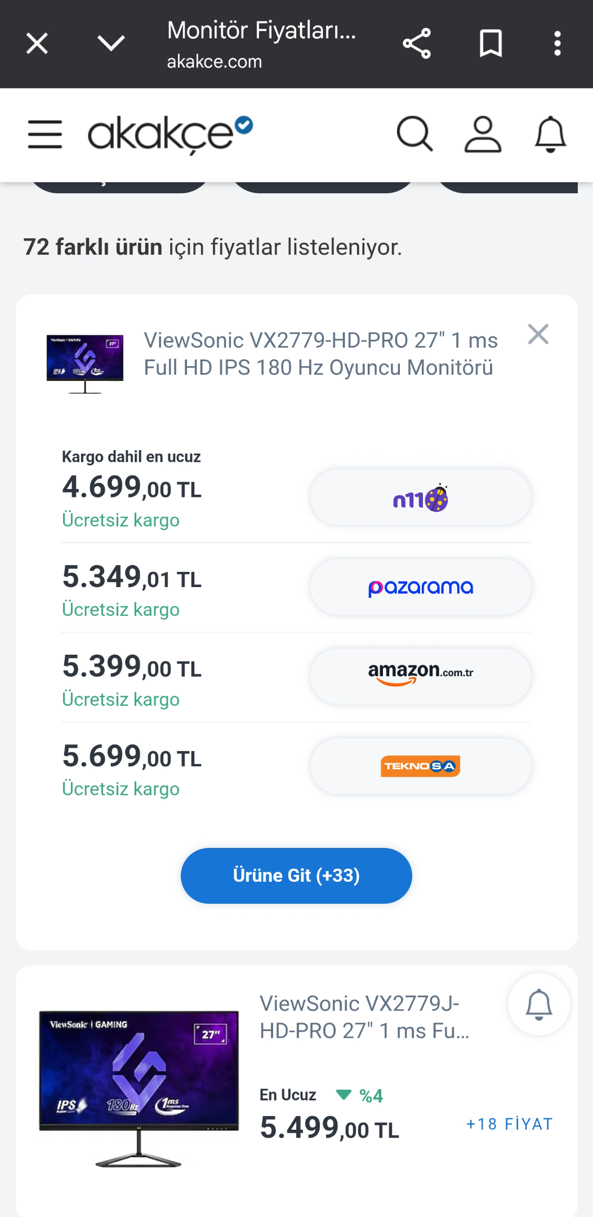Open the VX2779J-HD-PRO monitor thumbnail
Image resolution: width=593 pixels, height=1217 pixels.
coord(139,1089)
